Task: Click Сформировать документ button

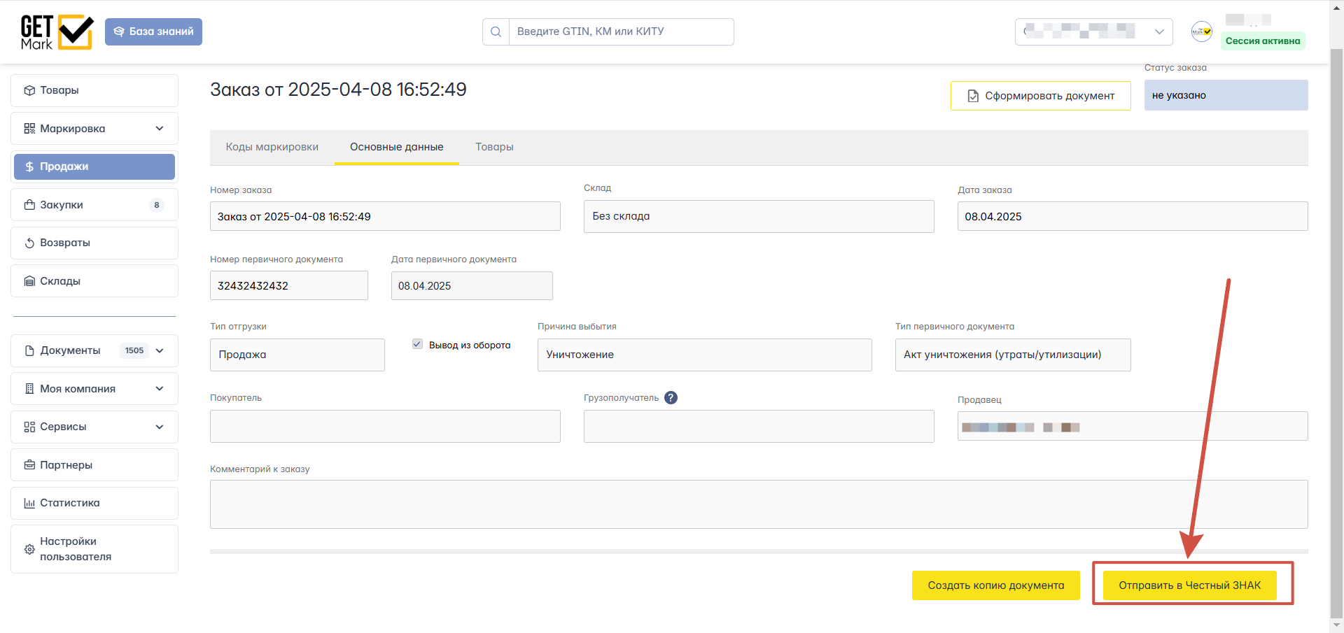Action: pyautogui.click(x=1040, y=96)
